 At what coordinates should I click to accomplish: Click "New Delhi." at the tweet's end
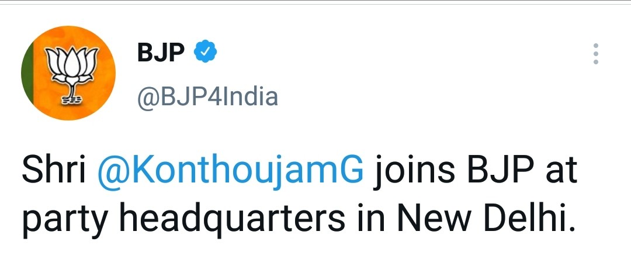point(484,219)
